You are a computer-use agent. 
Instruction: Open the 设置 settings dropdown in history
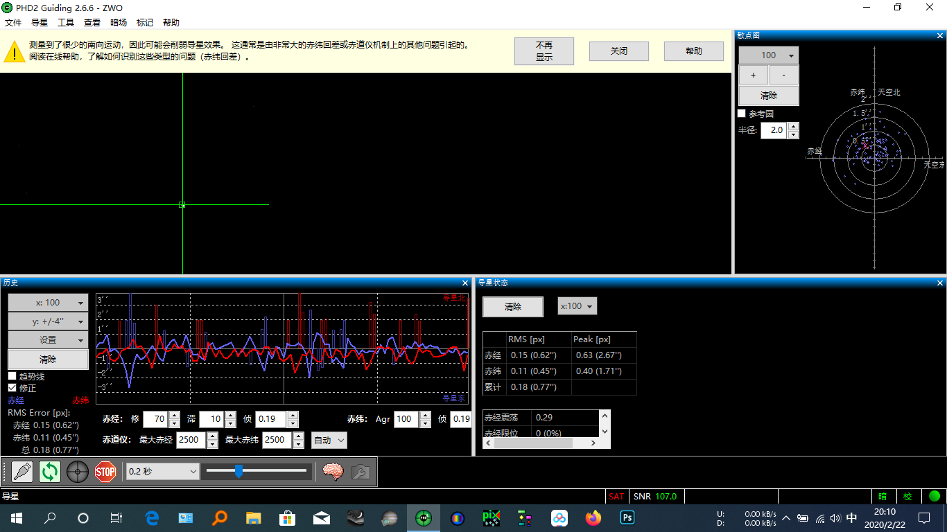click(x=48, y=340)
